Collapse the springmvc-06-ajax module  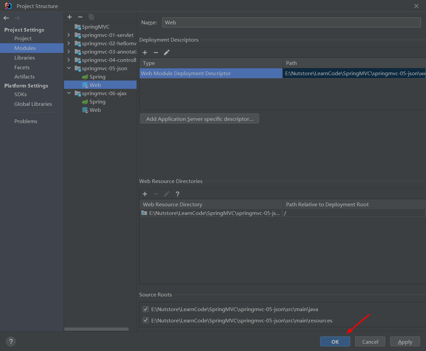tap(69, 93)
